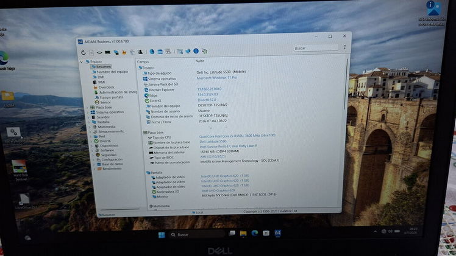
Task: Select Almacenamiento in the tree
Action: (109, 131)
